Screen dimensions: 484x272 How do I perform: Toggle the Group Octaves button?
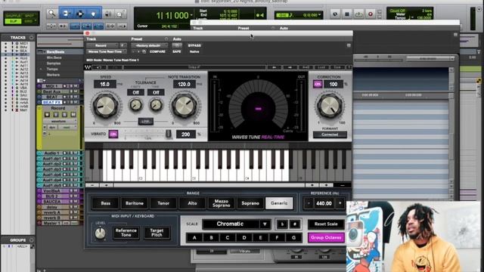326,237
